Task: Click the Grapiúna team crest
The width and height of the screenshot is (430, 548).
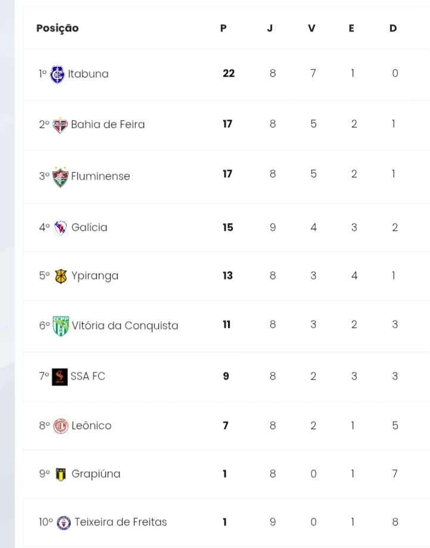Action: 61,474
